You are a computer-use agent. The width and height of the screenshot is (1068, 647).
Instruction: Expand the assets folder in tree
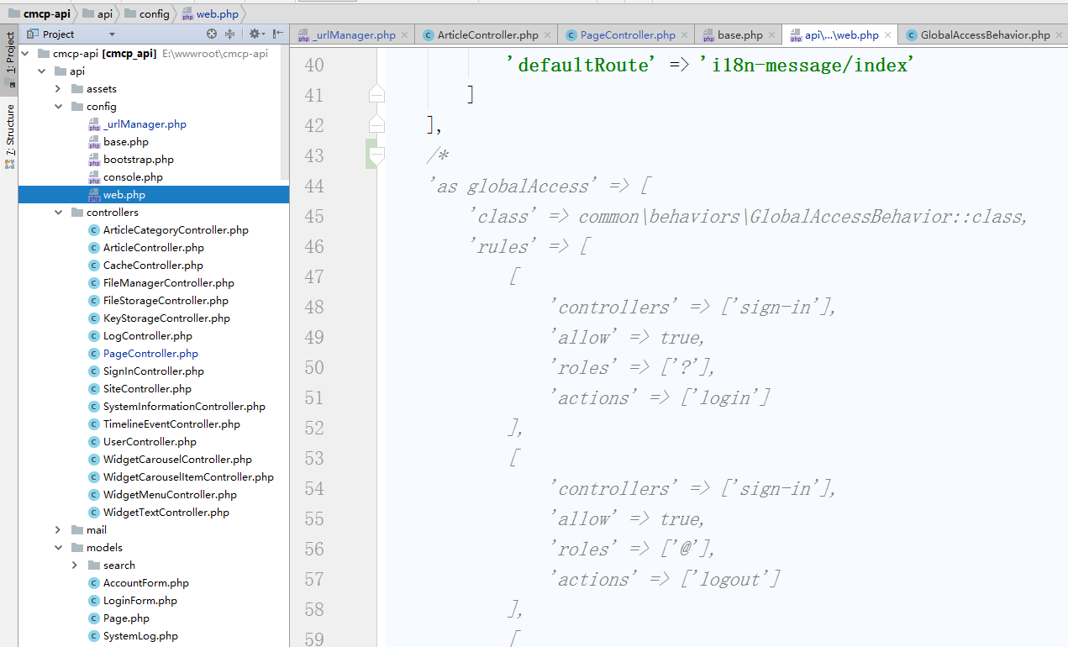(x=58, y=89)
